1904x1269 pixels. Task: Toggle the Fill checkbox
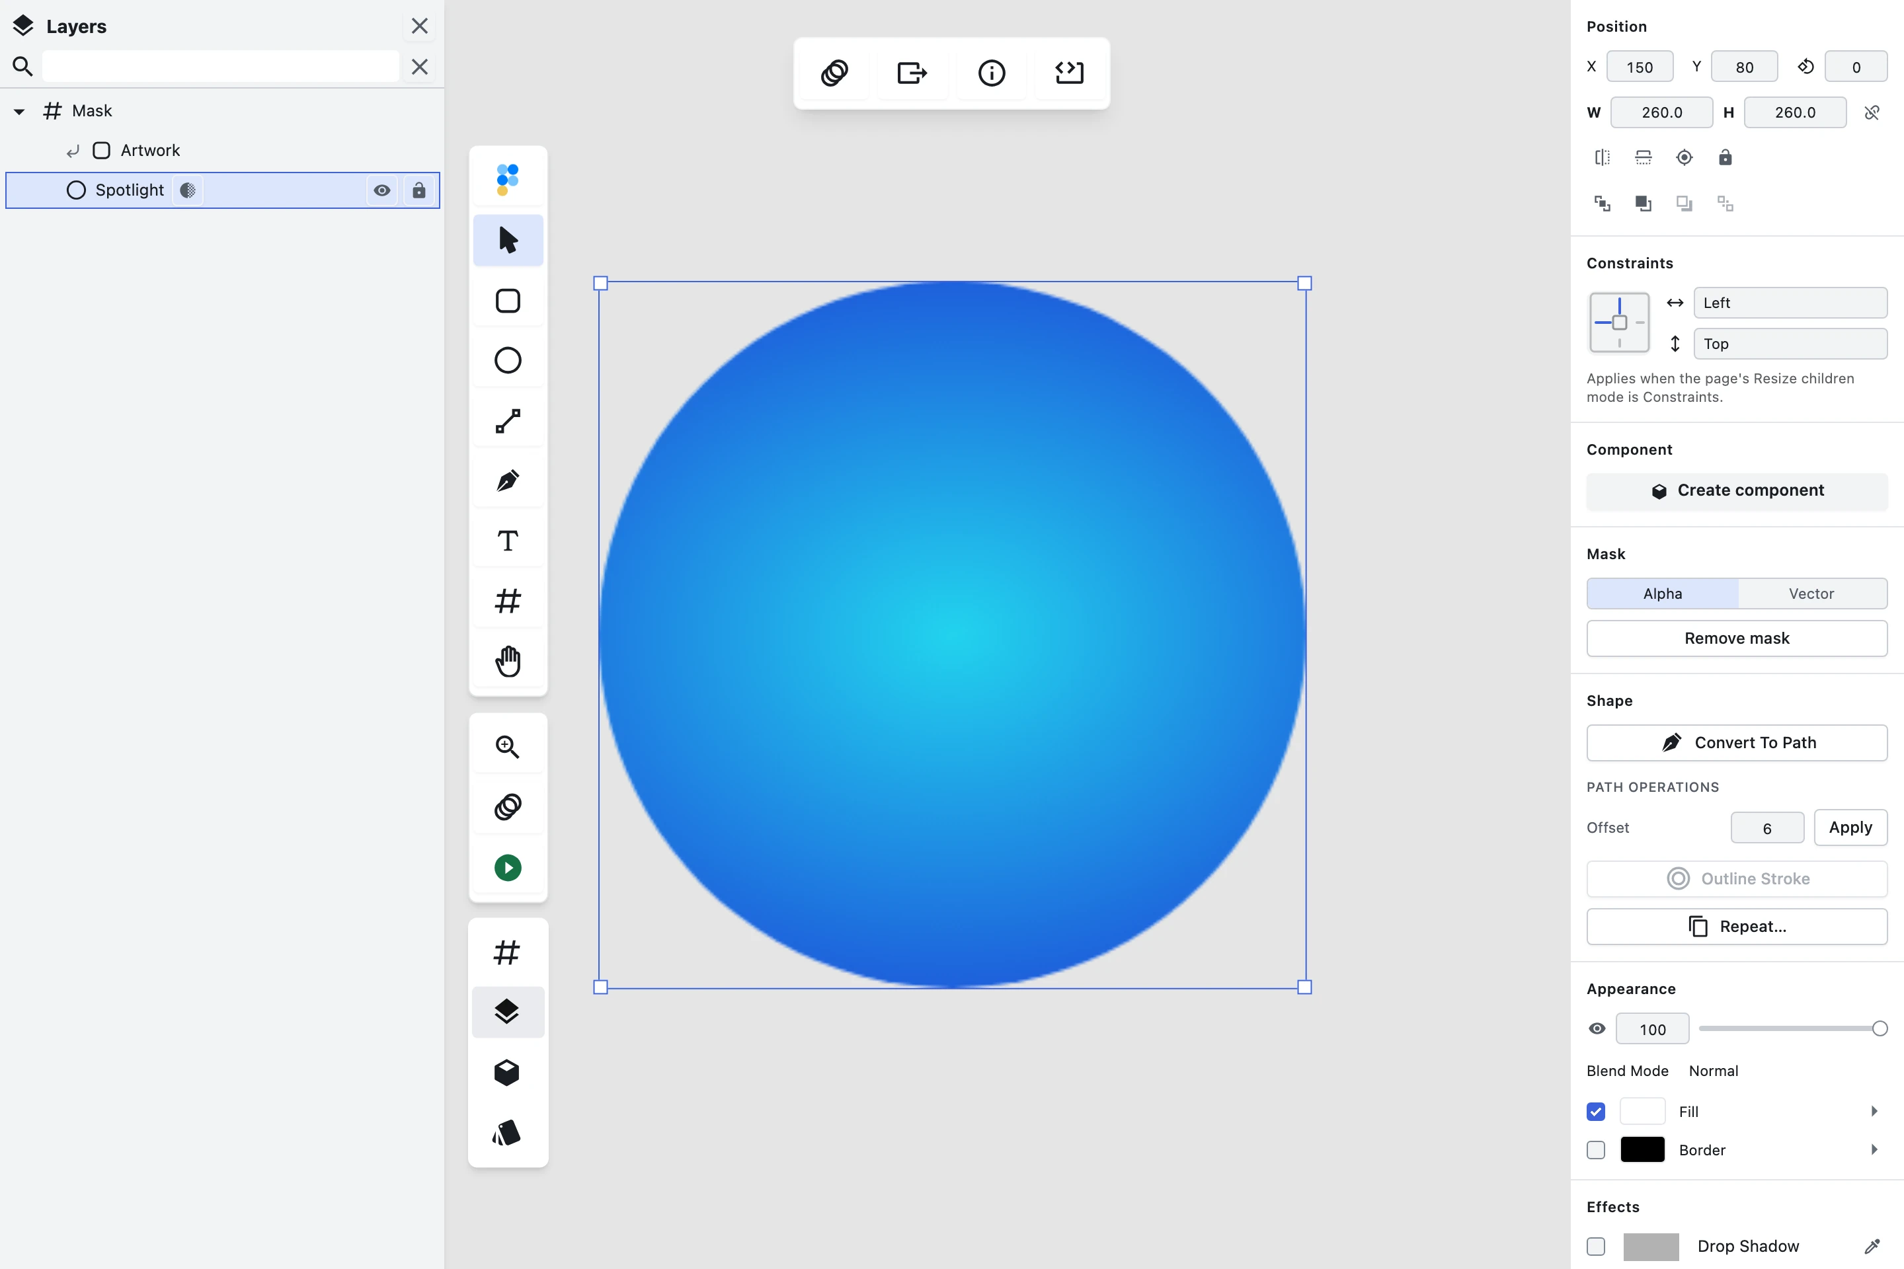click(1595, 1111)
